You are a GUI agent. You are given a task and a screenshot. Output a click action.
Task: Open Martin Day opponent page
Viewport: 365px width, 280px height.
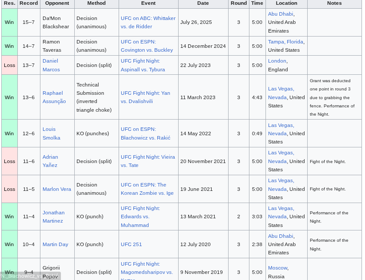click(x=55, y=244)
